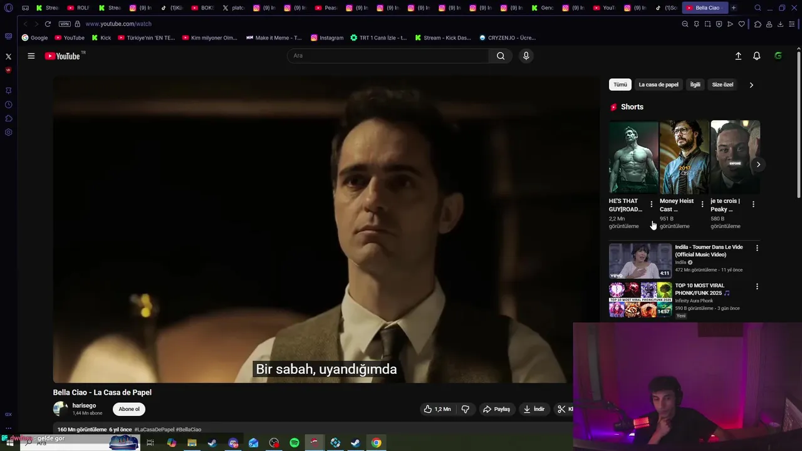
Task: Select the Tümü filter chip
Action: pos(620,85)
